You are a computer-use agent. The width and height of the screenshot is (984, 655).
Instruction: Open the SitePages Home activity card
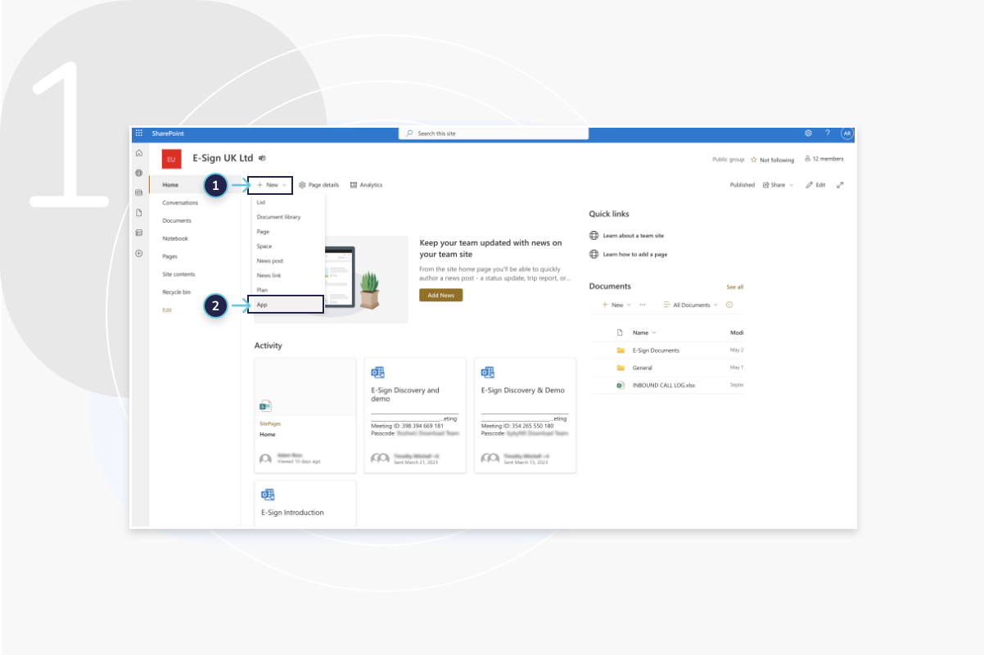click(305, 415)
